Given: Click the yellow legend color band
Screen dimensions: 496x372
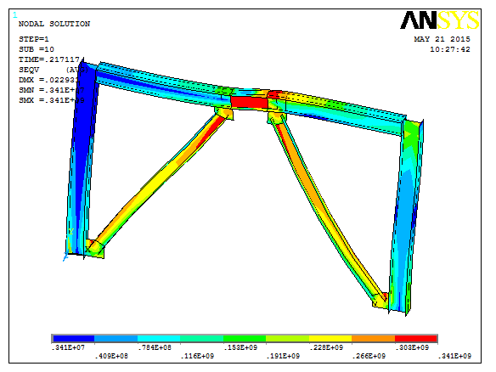Looking at the screenshot, I should (330, 339).
